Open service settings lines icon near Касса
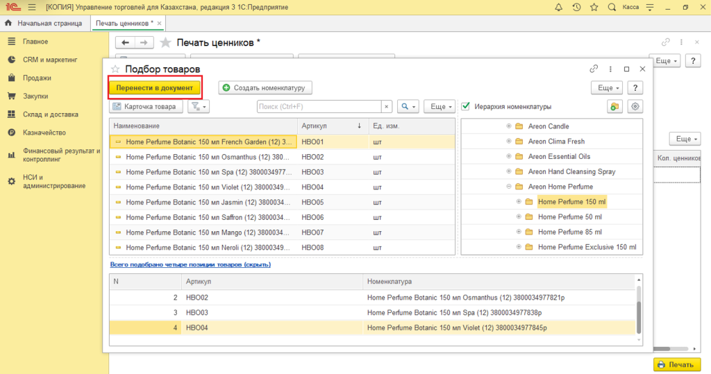The width and height of the screenshot is (711, 374). [x=650, y=7]
